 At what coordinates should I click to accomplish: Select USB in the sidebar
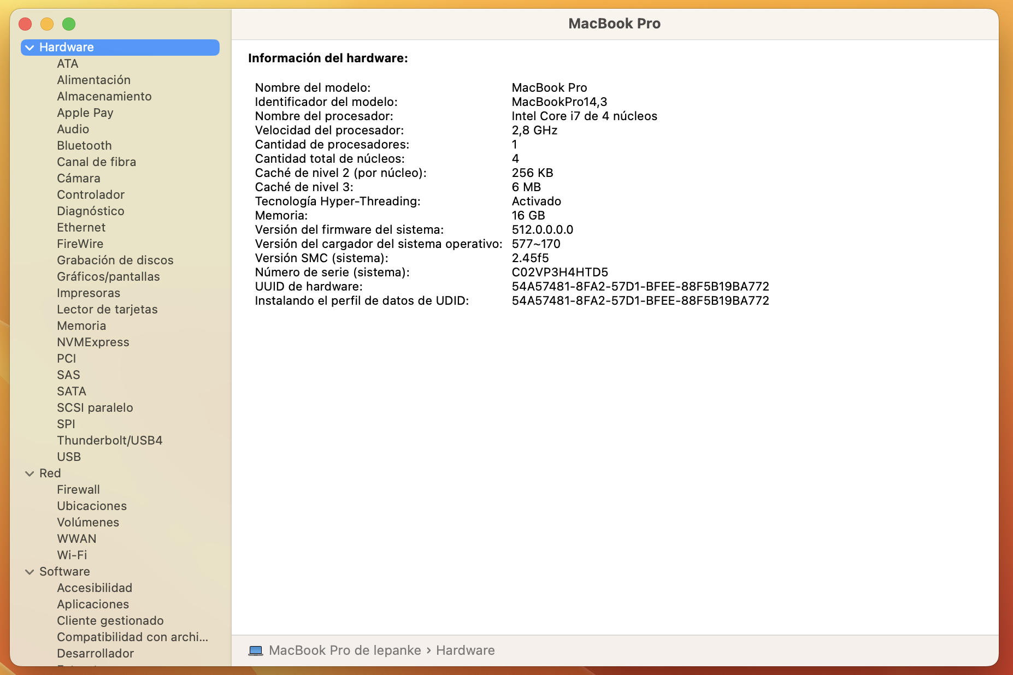[69, 457]
